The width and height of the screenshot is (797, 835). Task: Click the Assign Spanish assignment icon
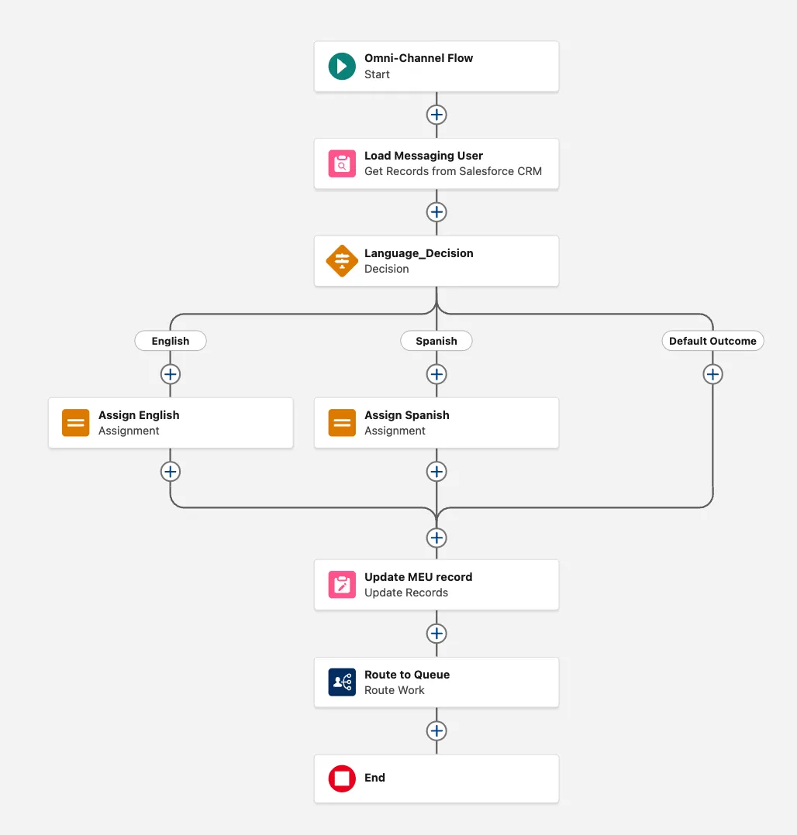pyautogui.click(x=342, y=423)
